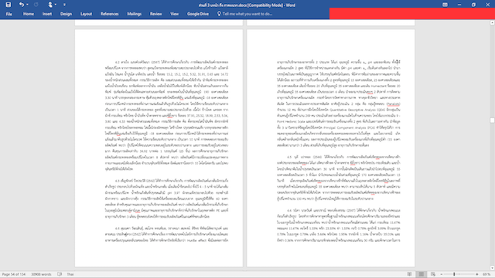The height and width of the screenshot is (278, 495).
Task: Open the References ribbon tab
Action: click(110, 14)
